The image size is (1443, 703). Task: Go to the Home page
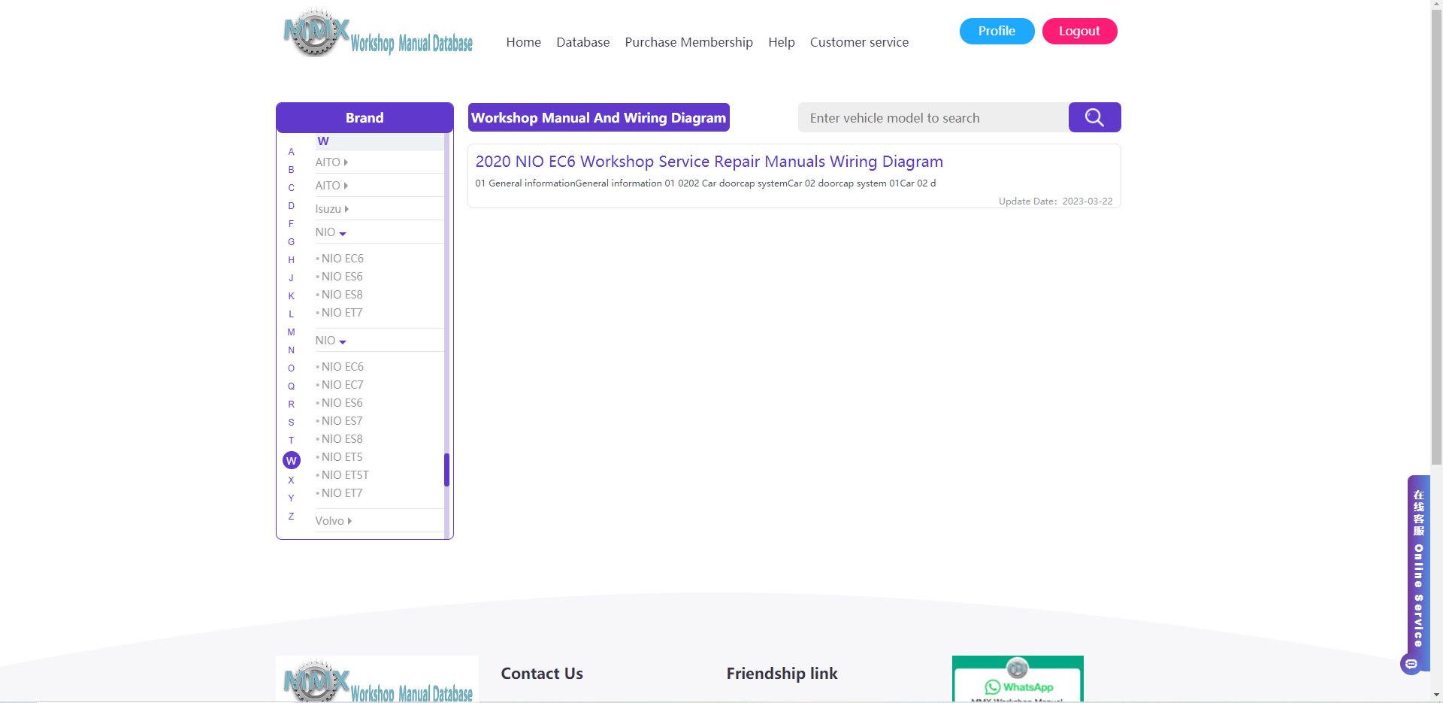[x=523, y=42]
